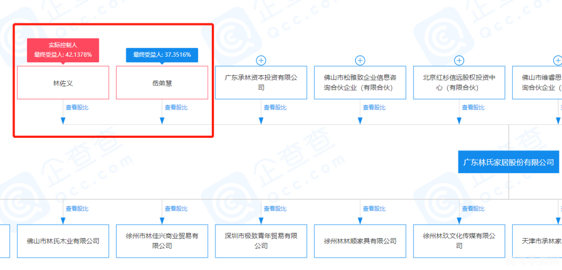The height and width of the screenshot is (270, 562).
Task: Open 佛山市松雅致企业信息咨询合伙企业 node
Action: tap(360, 83)
